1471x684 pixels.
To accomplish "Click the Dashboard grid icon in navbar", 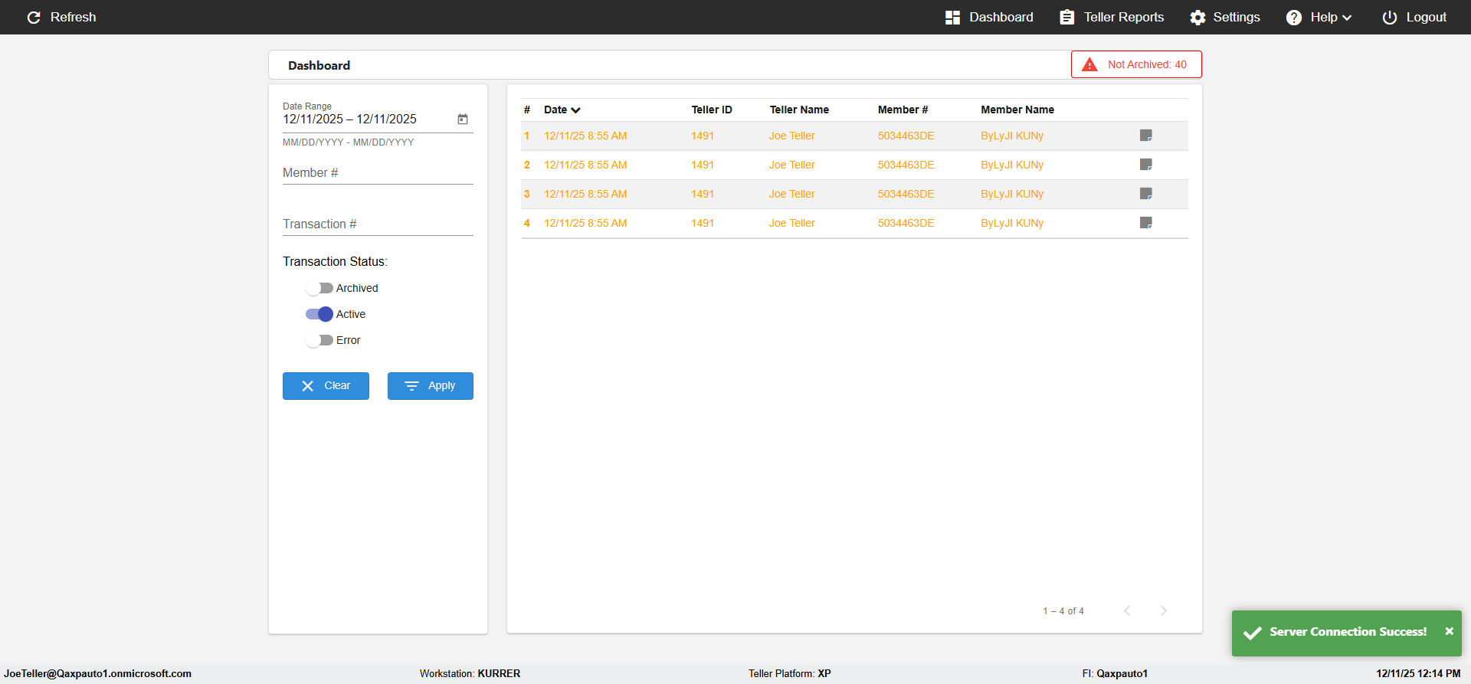I will tap(952, 18).
